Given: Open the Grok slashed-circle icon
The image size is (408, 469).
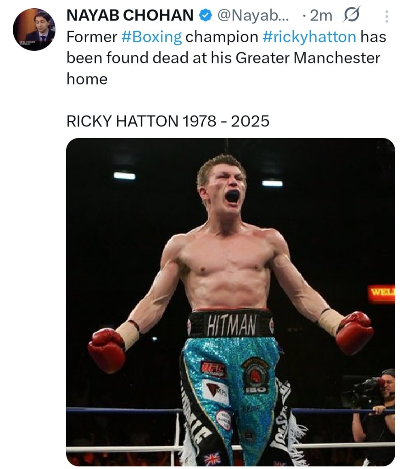Looking at the screenshot, I should point(352,15).
